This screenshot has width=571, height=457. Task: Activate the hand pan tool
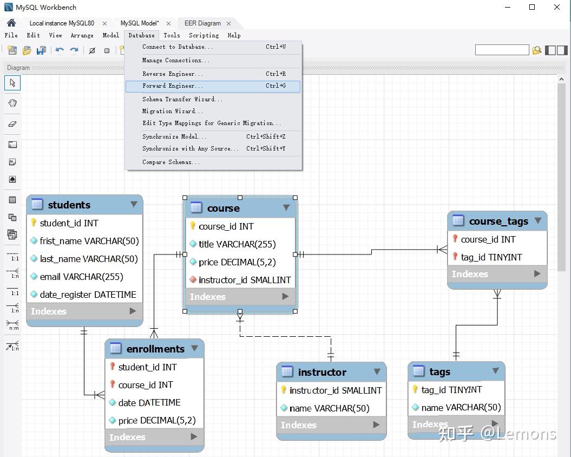pos(12,103)
